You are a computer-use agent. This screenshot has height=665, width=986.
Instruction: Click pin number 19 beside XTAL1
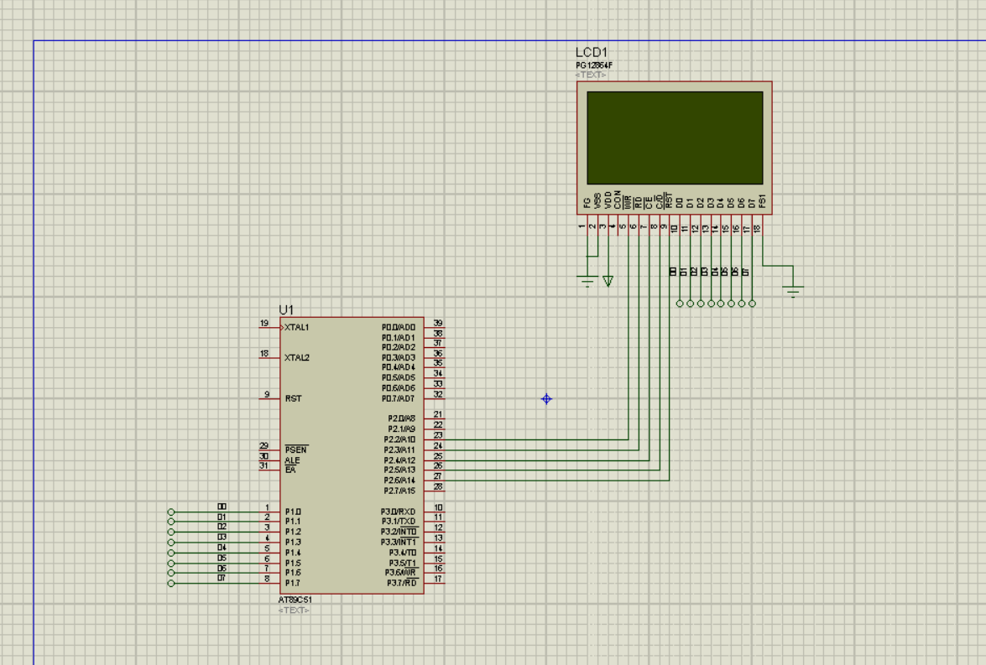pyautogui.click(x=264, y=323)
